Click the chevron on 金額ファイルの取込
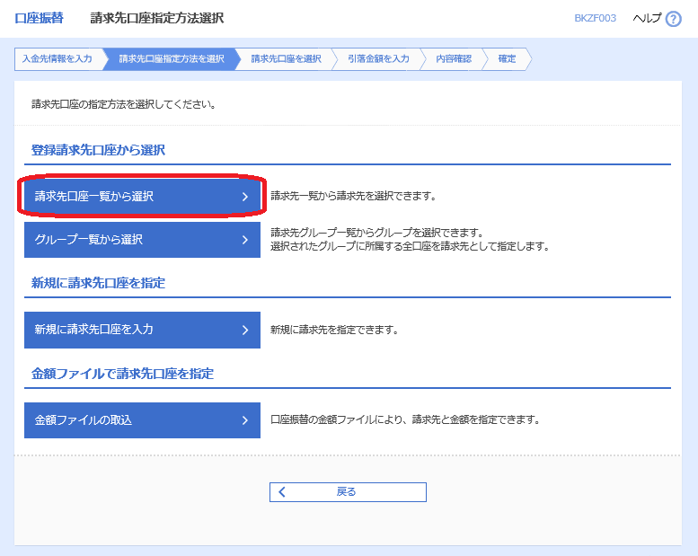The height and width of the screenshot is (556, 698). [244, 419]
